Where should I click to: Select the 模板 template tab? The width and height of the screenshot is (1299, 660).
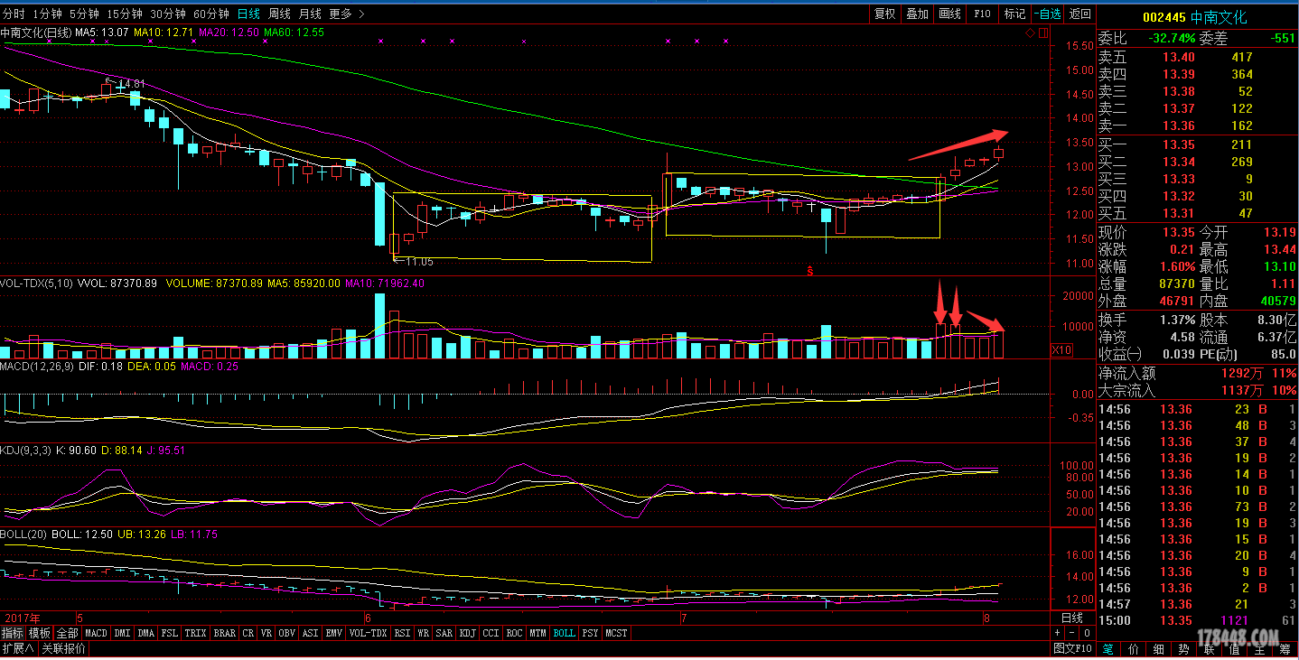pyautogui.click(x=40, y=633)
